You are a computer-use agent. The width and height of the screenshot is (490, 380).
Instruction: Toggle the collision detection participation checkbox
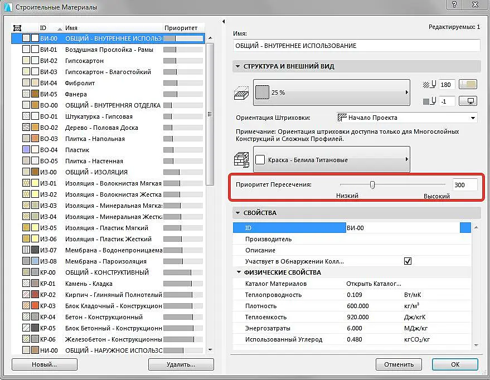click(407, 261)
